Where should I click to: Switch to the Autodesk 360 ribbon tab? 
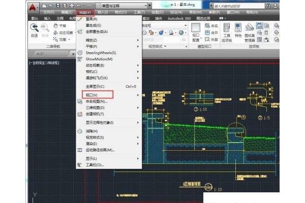179,18
